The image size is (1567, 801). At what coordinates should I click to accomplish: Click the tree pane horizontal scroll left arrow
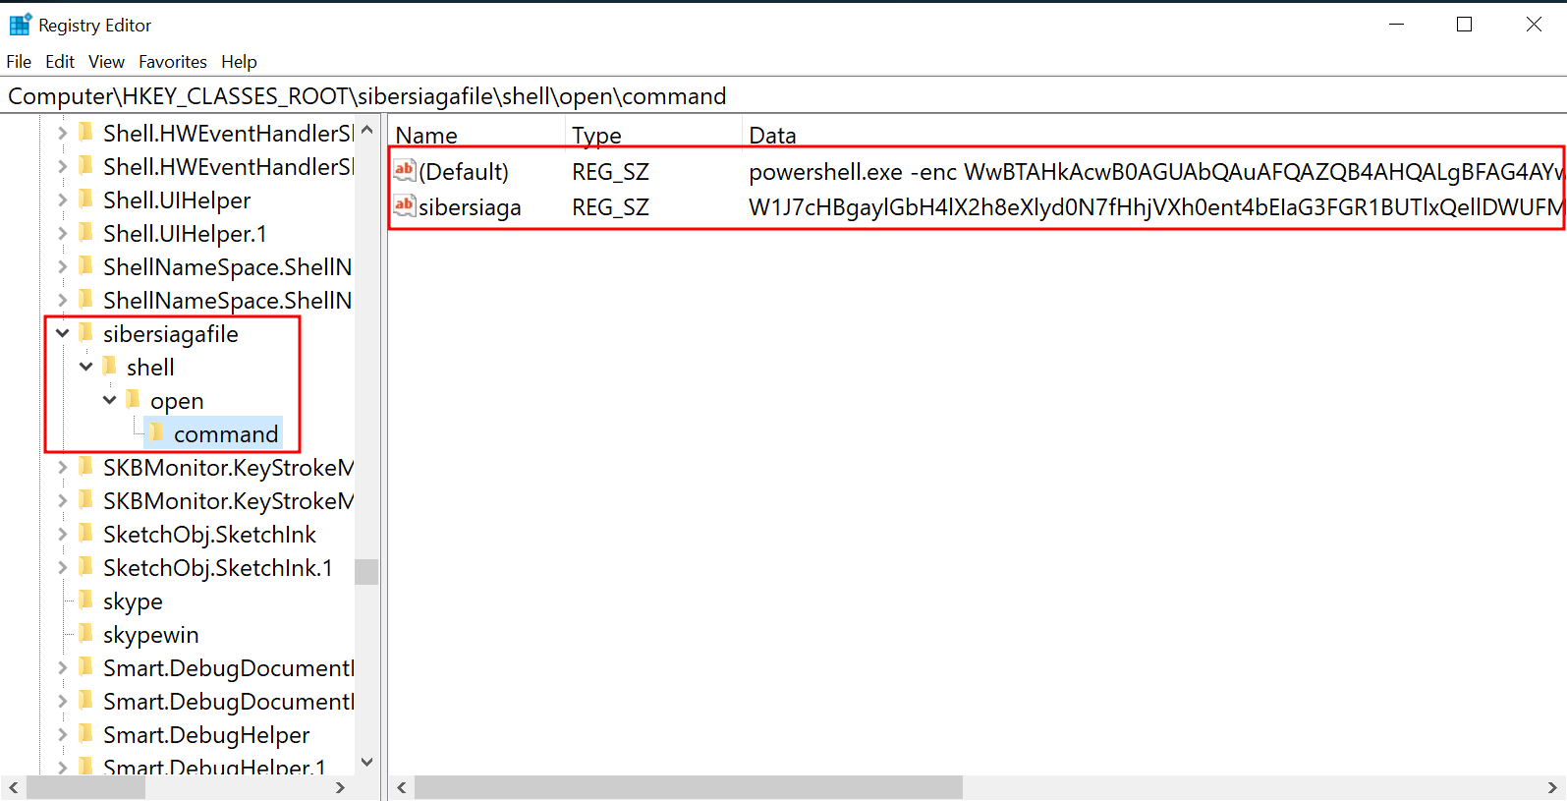pyautogui.click(x=13, y=787)
